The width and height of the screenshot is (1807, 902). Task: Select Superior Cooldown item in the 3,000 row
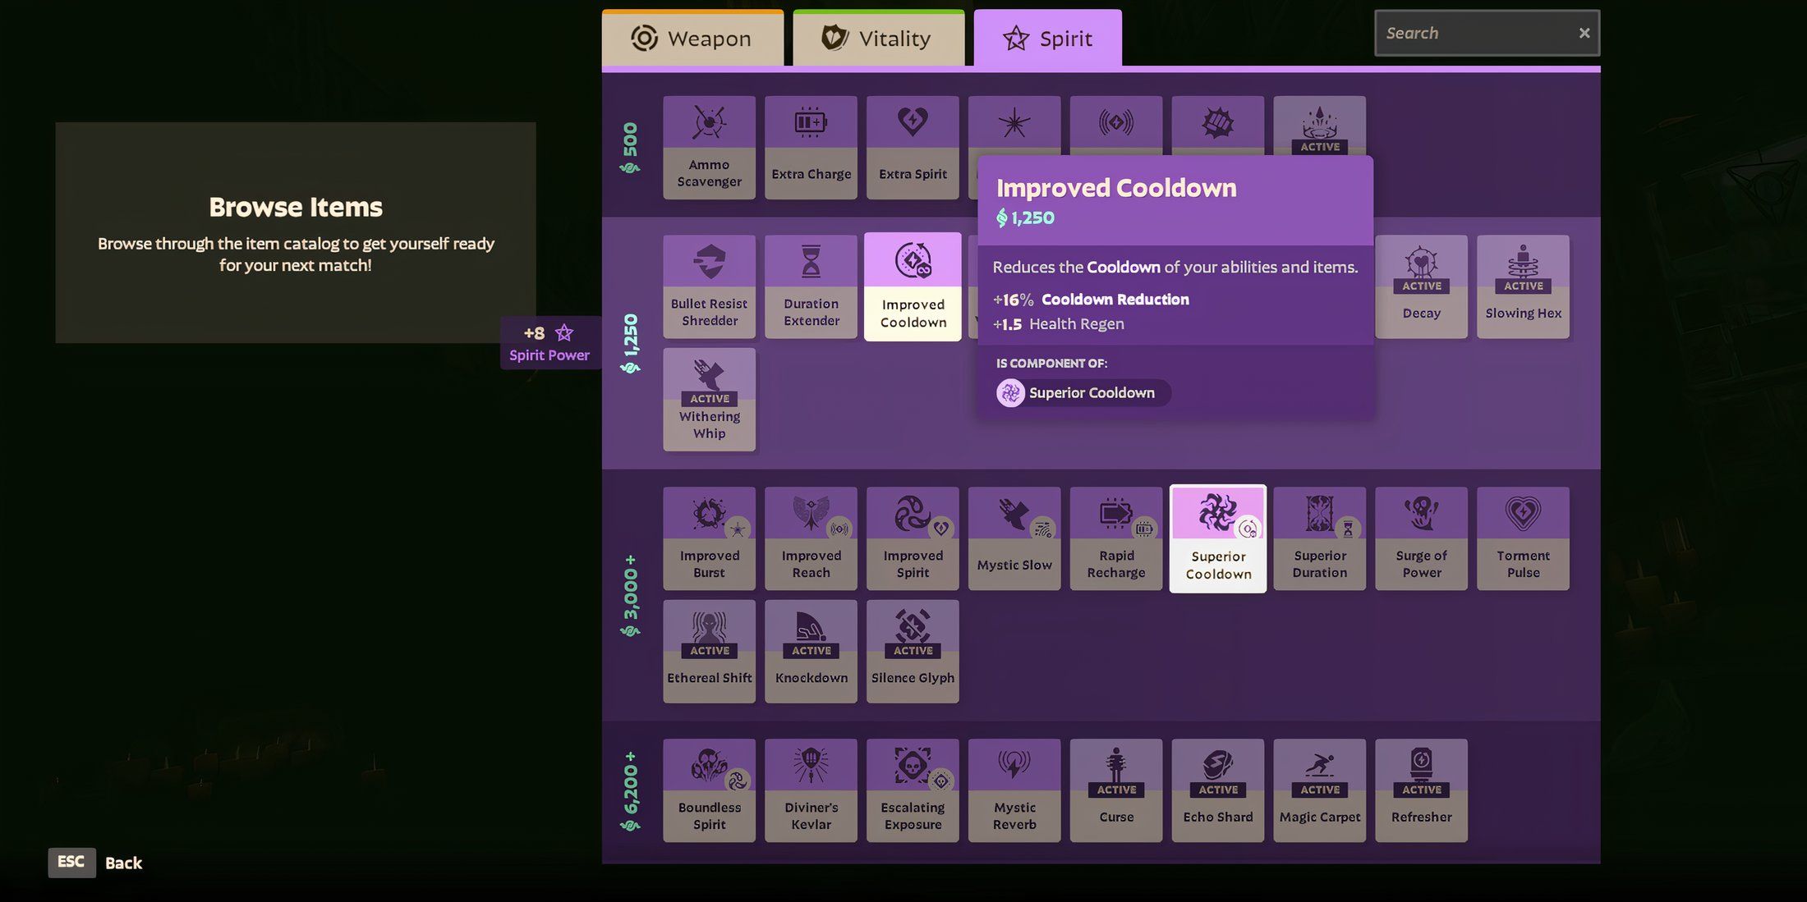tap(1218, 538)
